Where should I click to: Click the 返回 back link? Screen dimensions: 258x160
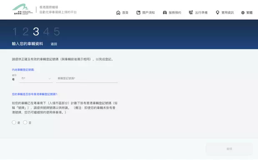54,44
